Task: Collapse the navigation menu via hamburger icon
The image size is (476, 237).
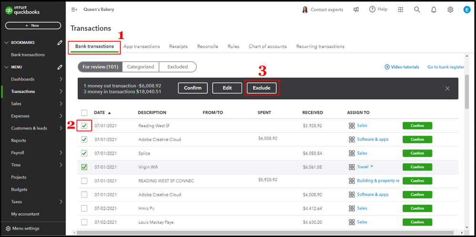Action: click(74, 10)
